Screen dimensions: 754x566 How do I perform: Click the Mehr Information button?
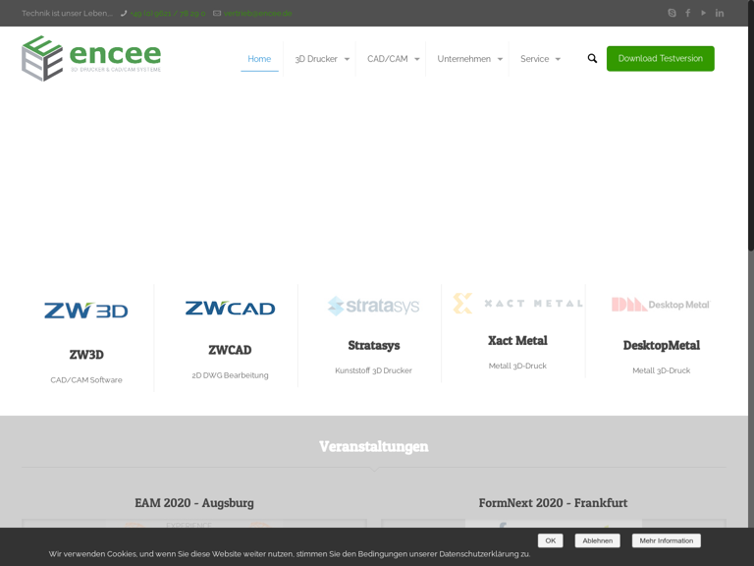tap(666, 540)
